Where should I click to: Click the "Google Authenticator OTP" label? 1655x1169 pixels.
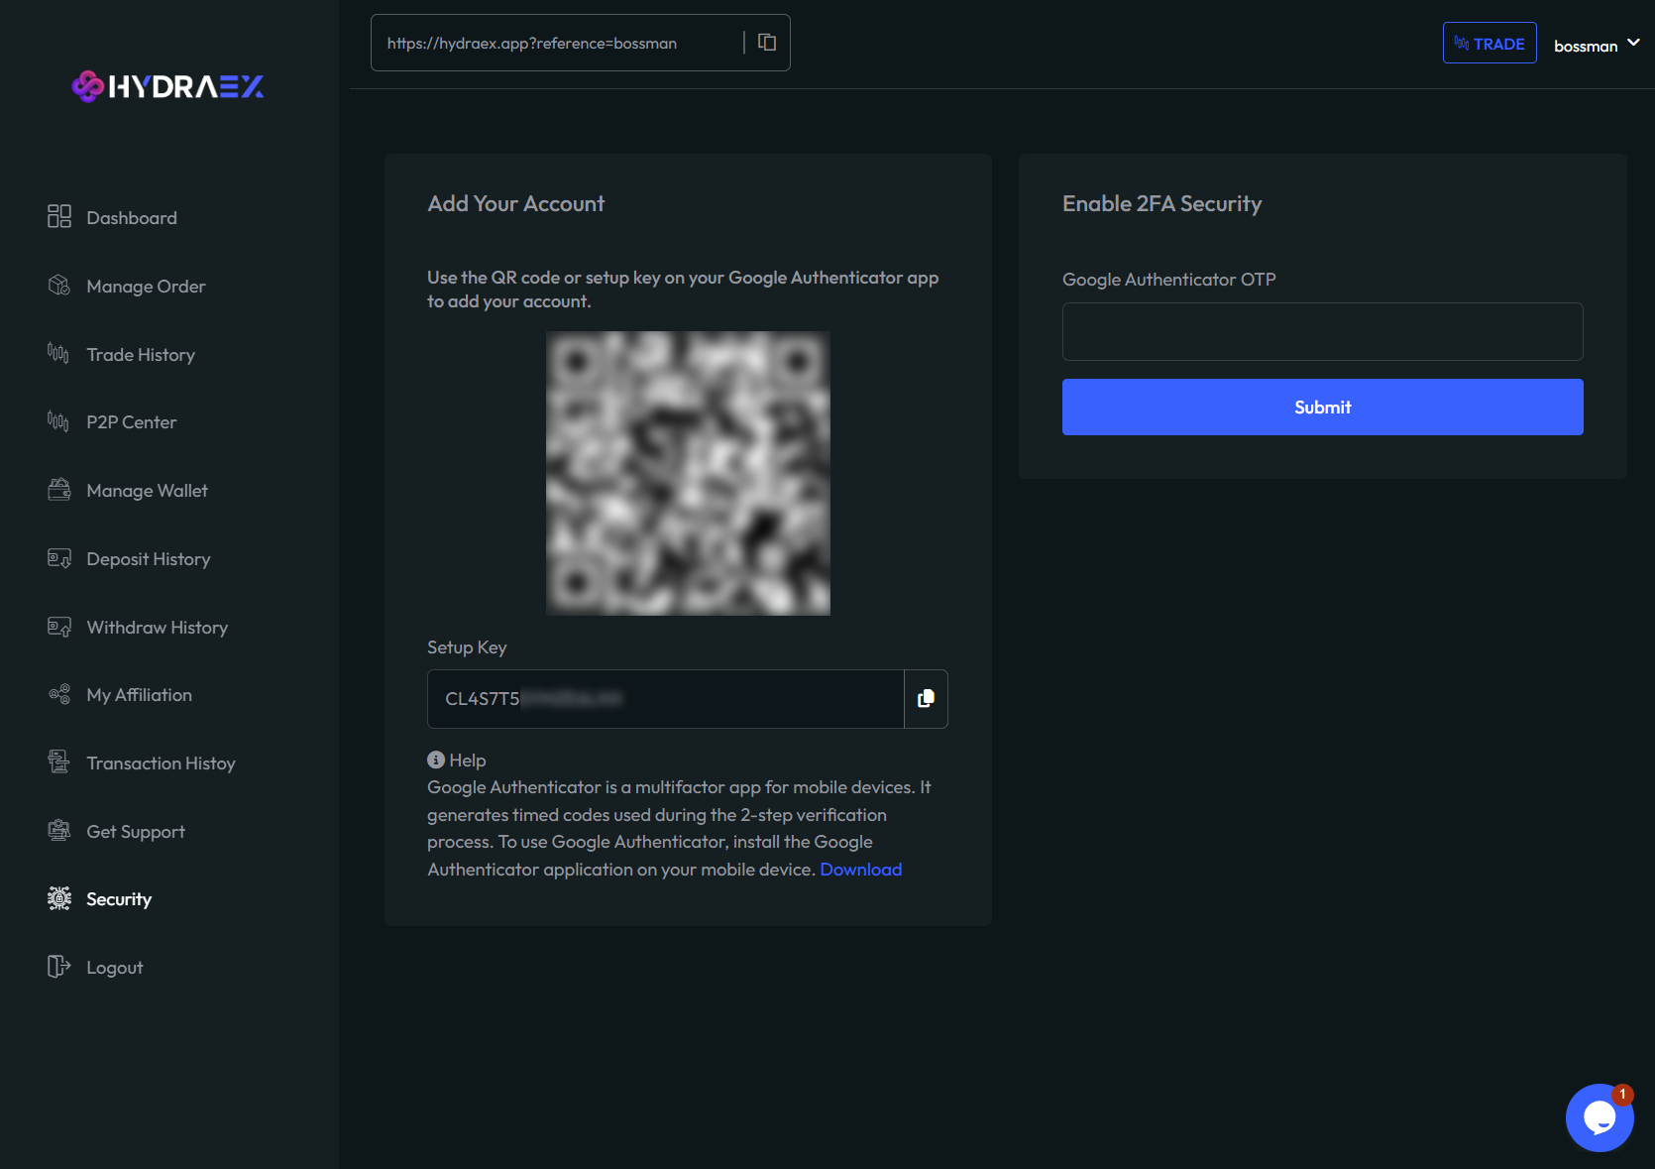(x=1168, y=279)
